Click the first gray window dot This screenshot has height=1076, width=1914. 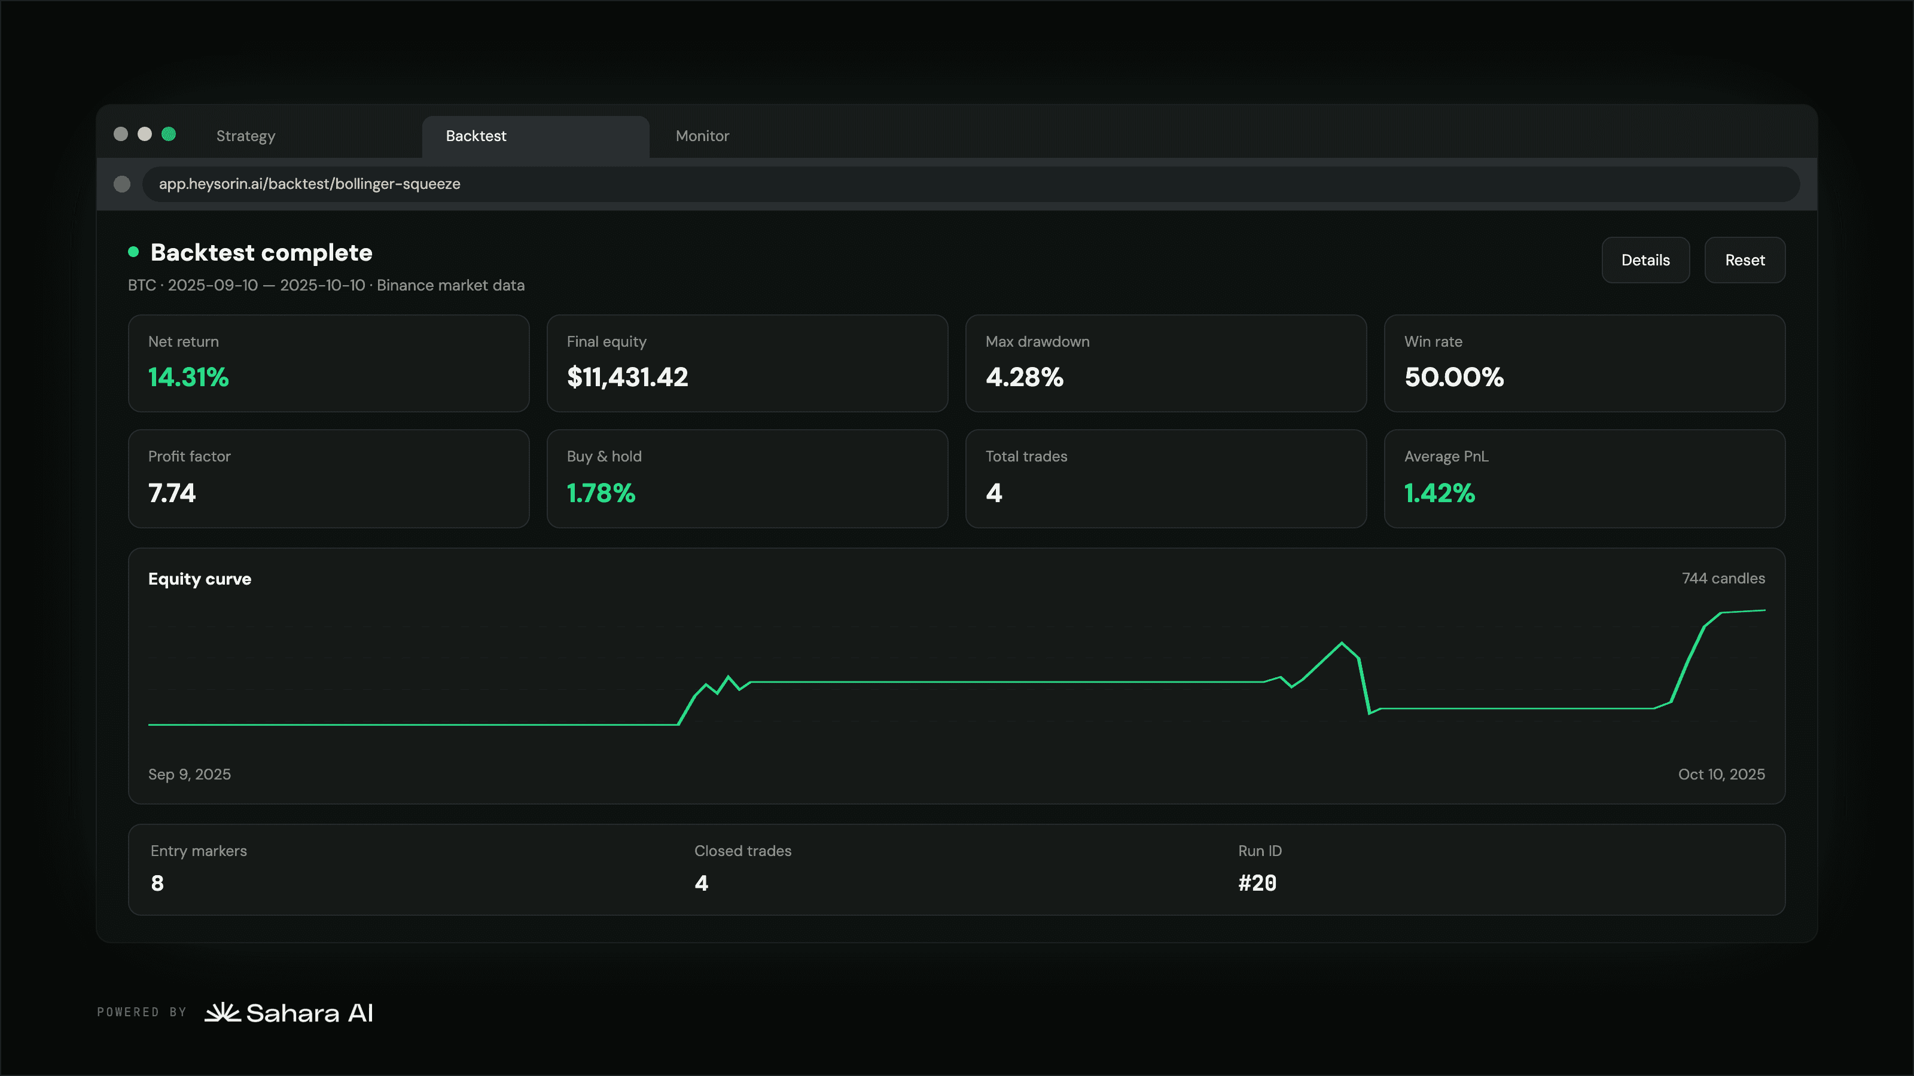(x=120, y=134)
